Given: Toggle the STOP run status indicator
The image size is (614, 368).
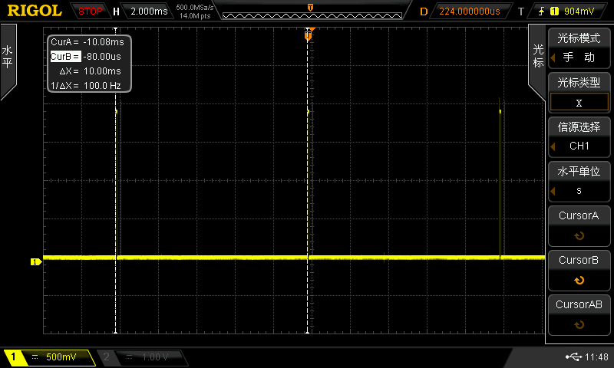Looking at the screenshot, I should (x=90, y=11).
